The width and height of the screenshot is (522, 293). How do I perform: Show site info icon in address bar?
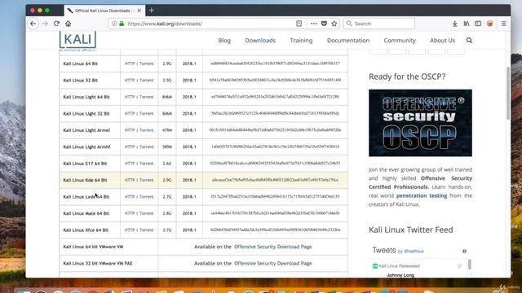[114, 24]
